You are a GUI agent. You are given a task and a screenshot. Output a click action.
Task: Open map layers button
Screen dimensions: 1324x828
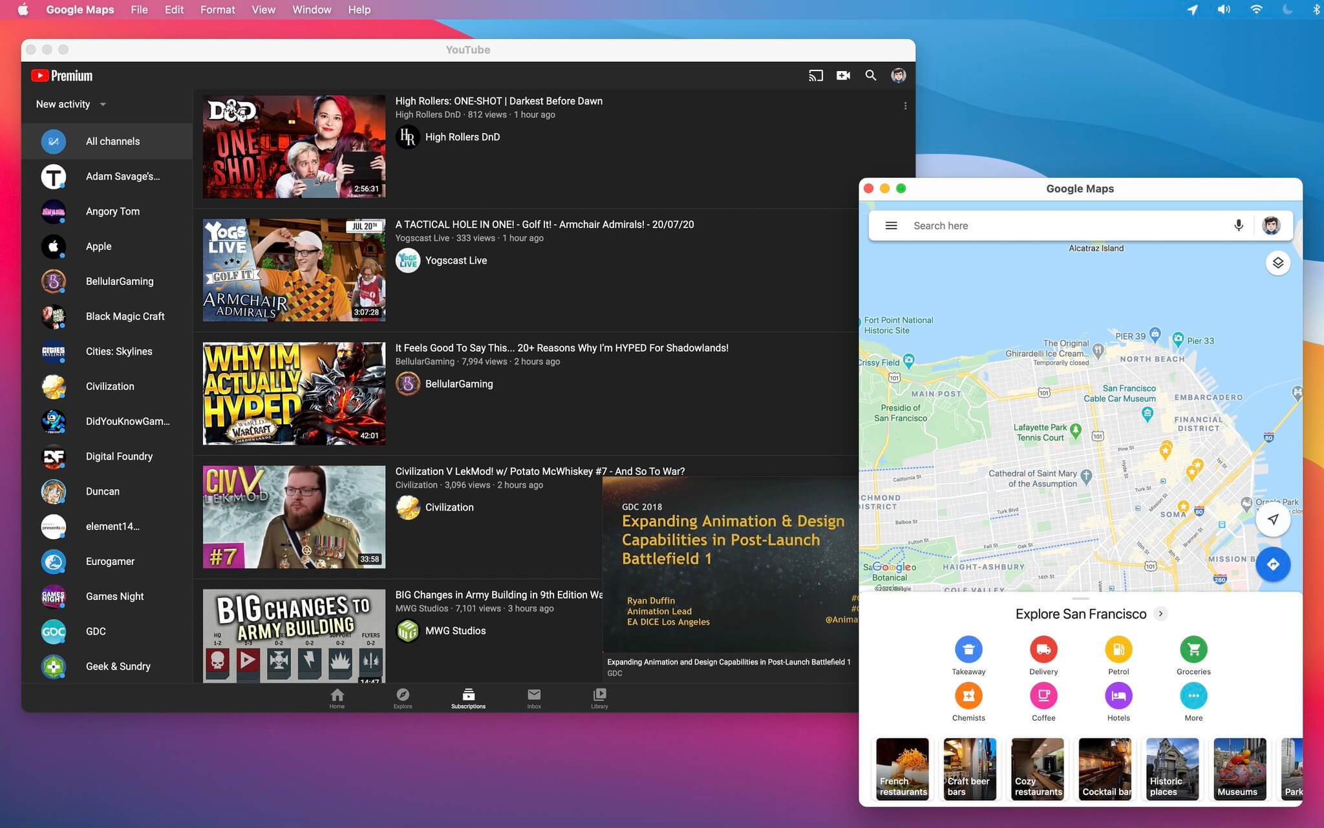[1278, 263]
